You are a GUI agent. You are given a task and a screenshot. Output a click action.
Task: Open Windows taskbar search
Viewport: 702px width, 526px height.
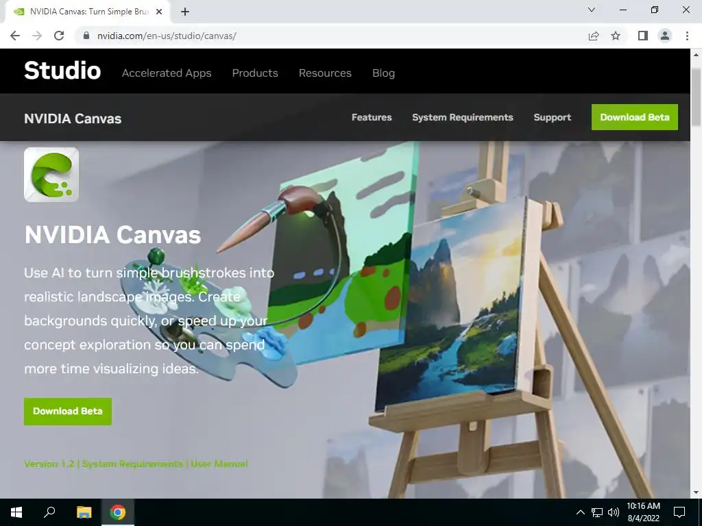pos(49,512)
